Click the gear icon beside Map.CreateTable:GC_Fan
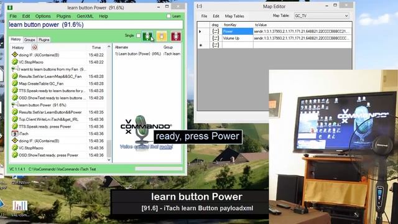The width and height of the screenshot is (398, 224). click(x=15, y=83)
